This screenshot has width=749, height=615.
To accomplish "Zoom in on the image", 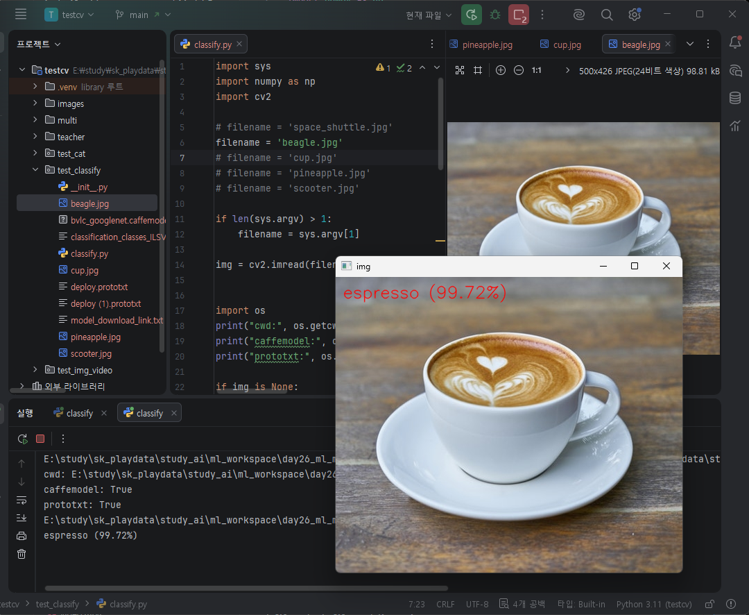I will click(501, 70).
